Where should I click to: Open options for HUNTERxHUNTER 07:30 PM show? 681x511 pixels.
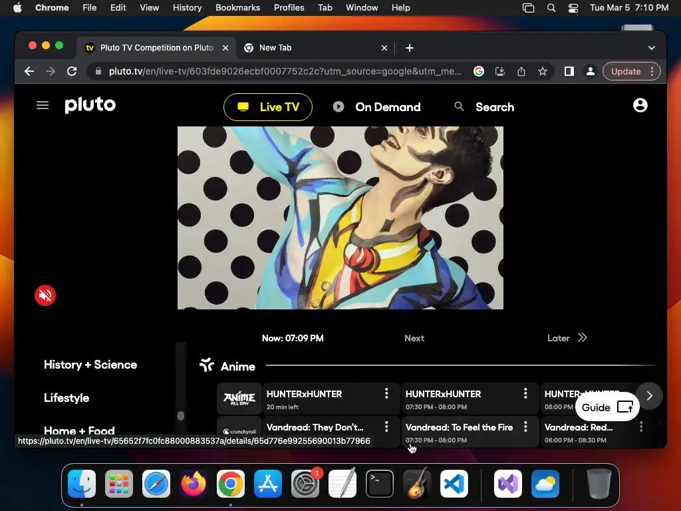(x=525, y=394)
